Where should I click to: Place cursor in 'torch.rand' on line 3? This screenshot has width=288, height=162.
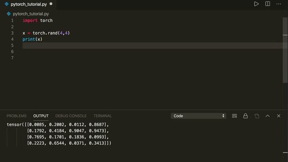(x=45, y=33)
